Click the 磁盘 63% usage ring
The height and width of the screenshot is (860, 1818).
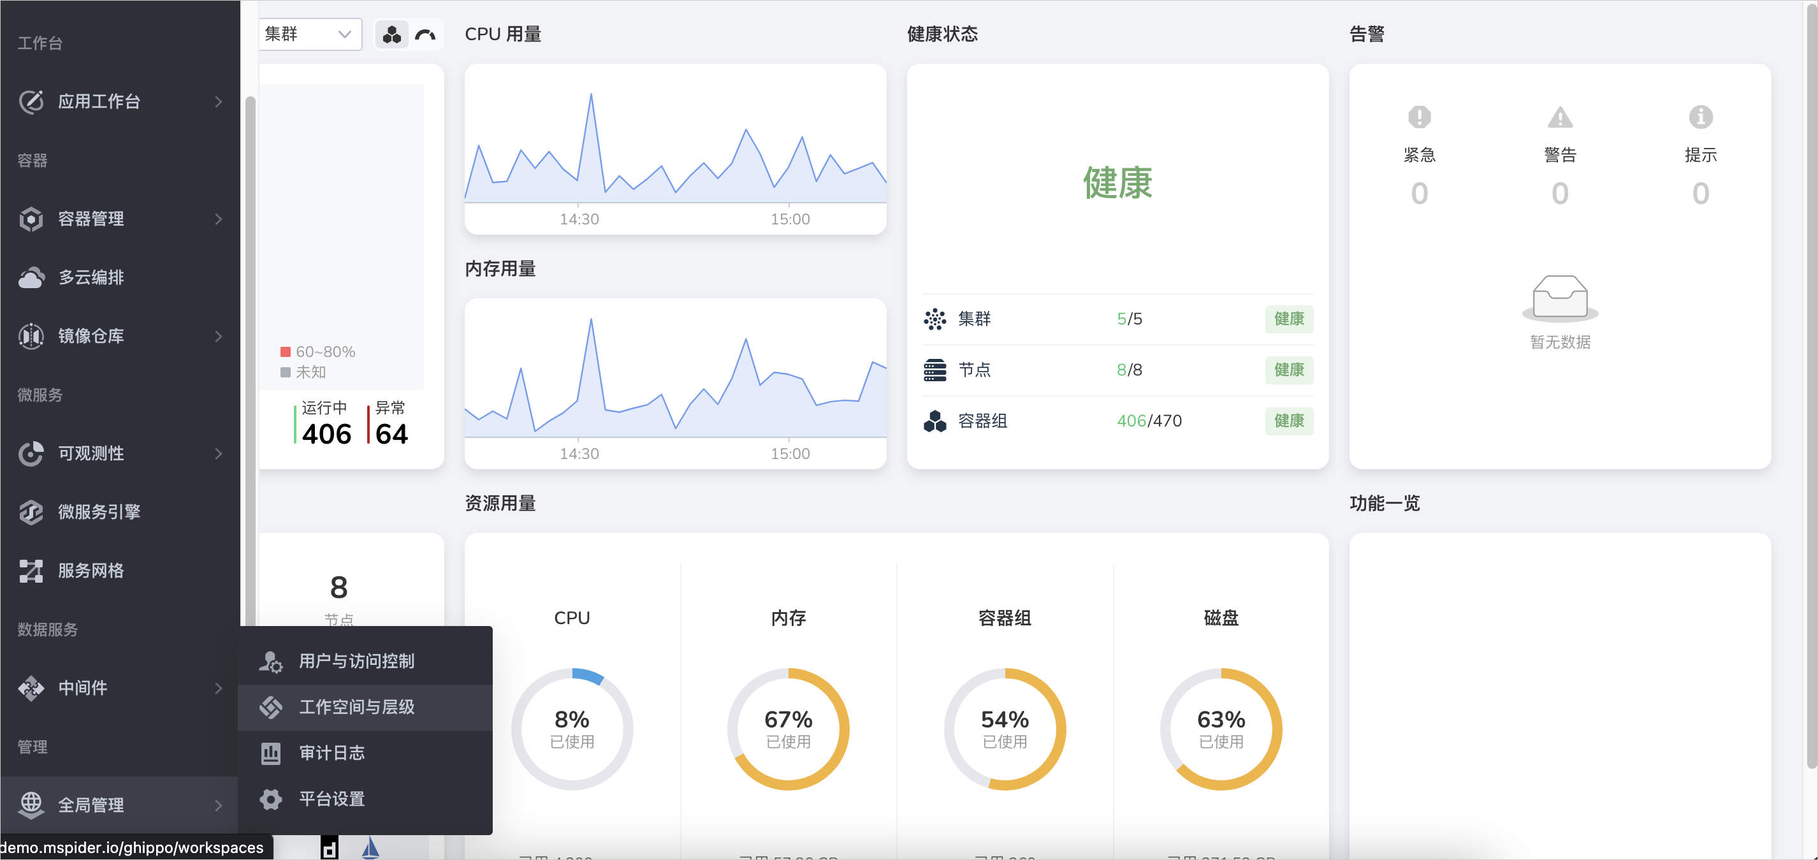1221,729
